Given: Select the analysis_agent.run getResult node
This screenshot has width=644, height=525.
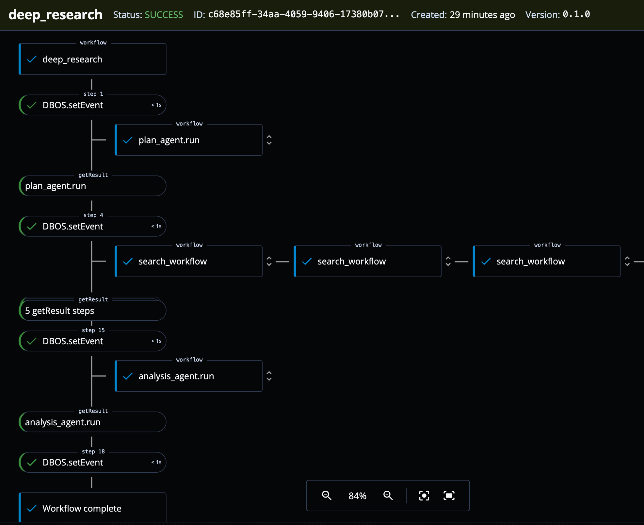Looking at the screenshot, I should coord(93,422).
